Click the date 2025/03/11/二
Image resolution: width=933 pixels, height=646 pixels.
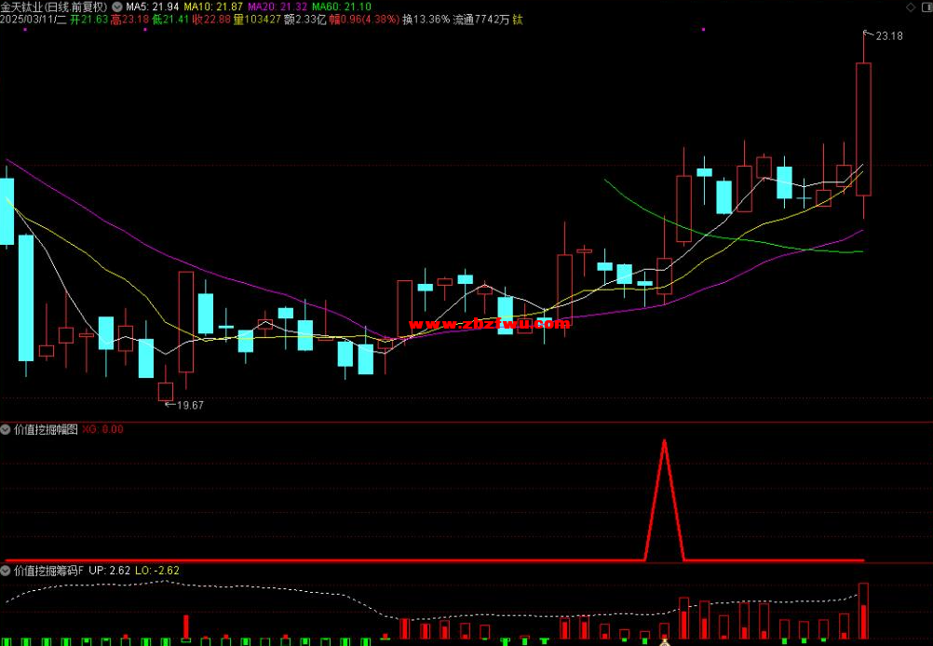point(34,20)
